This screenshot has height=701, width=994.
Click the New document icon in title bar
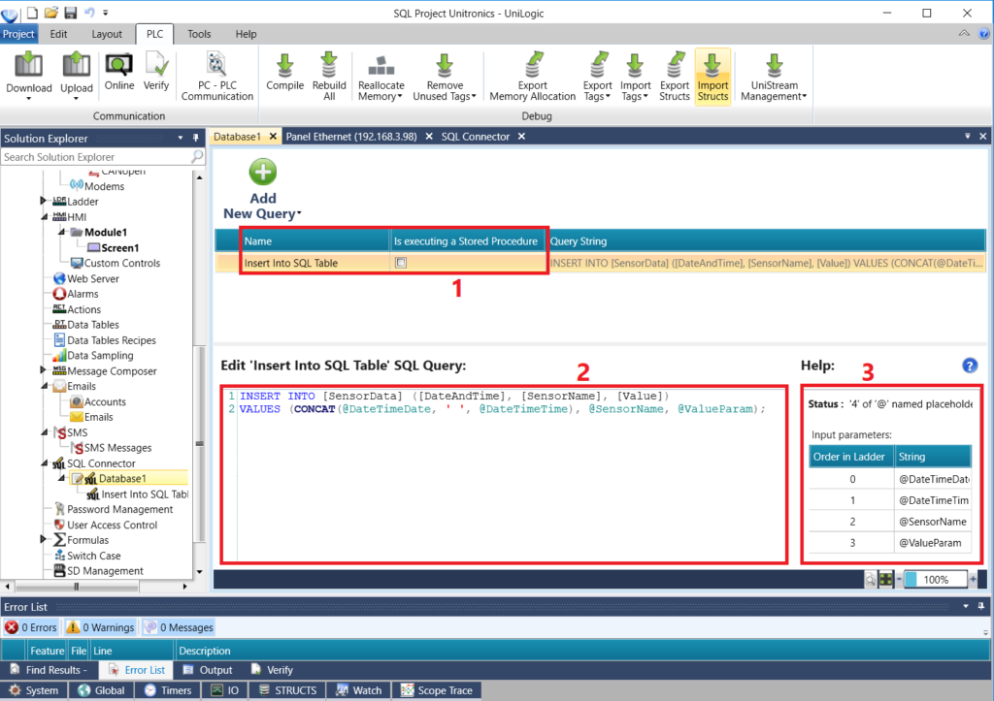coord(32,12)
